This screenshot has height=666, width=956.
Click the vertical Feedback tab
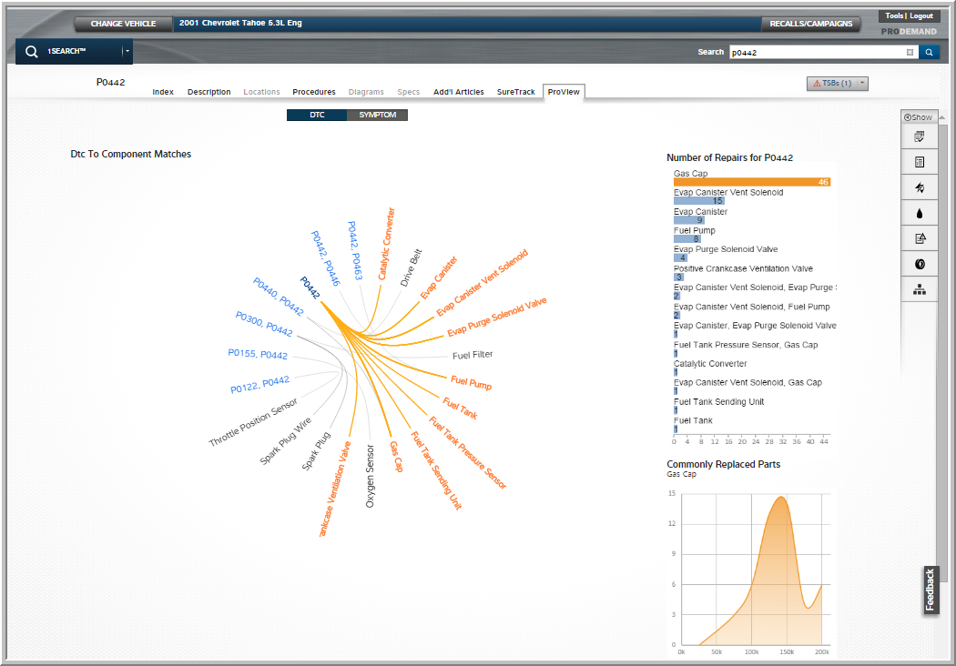(931, 590)
